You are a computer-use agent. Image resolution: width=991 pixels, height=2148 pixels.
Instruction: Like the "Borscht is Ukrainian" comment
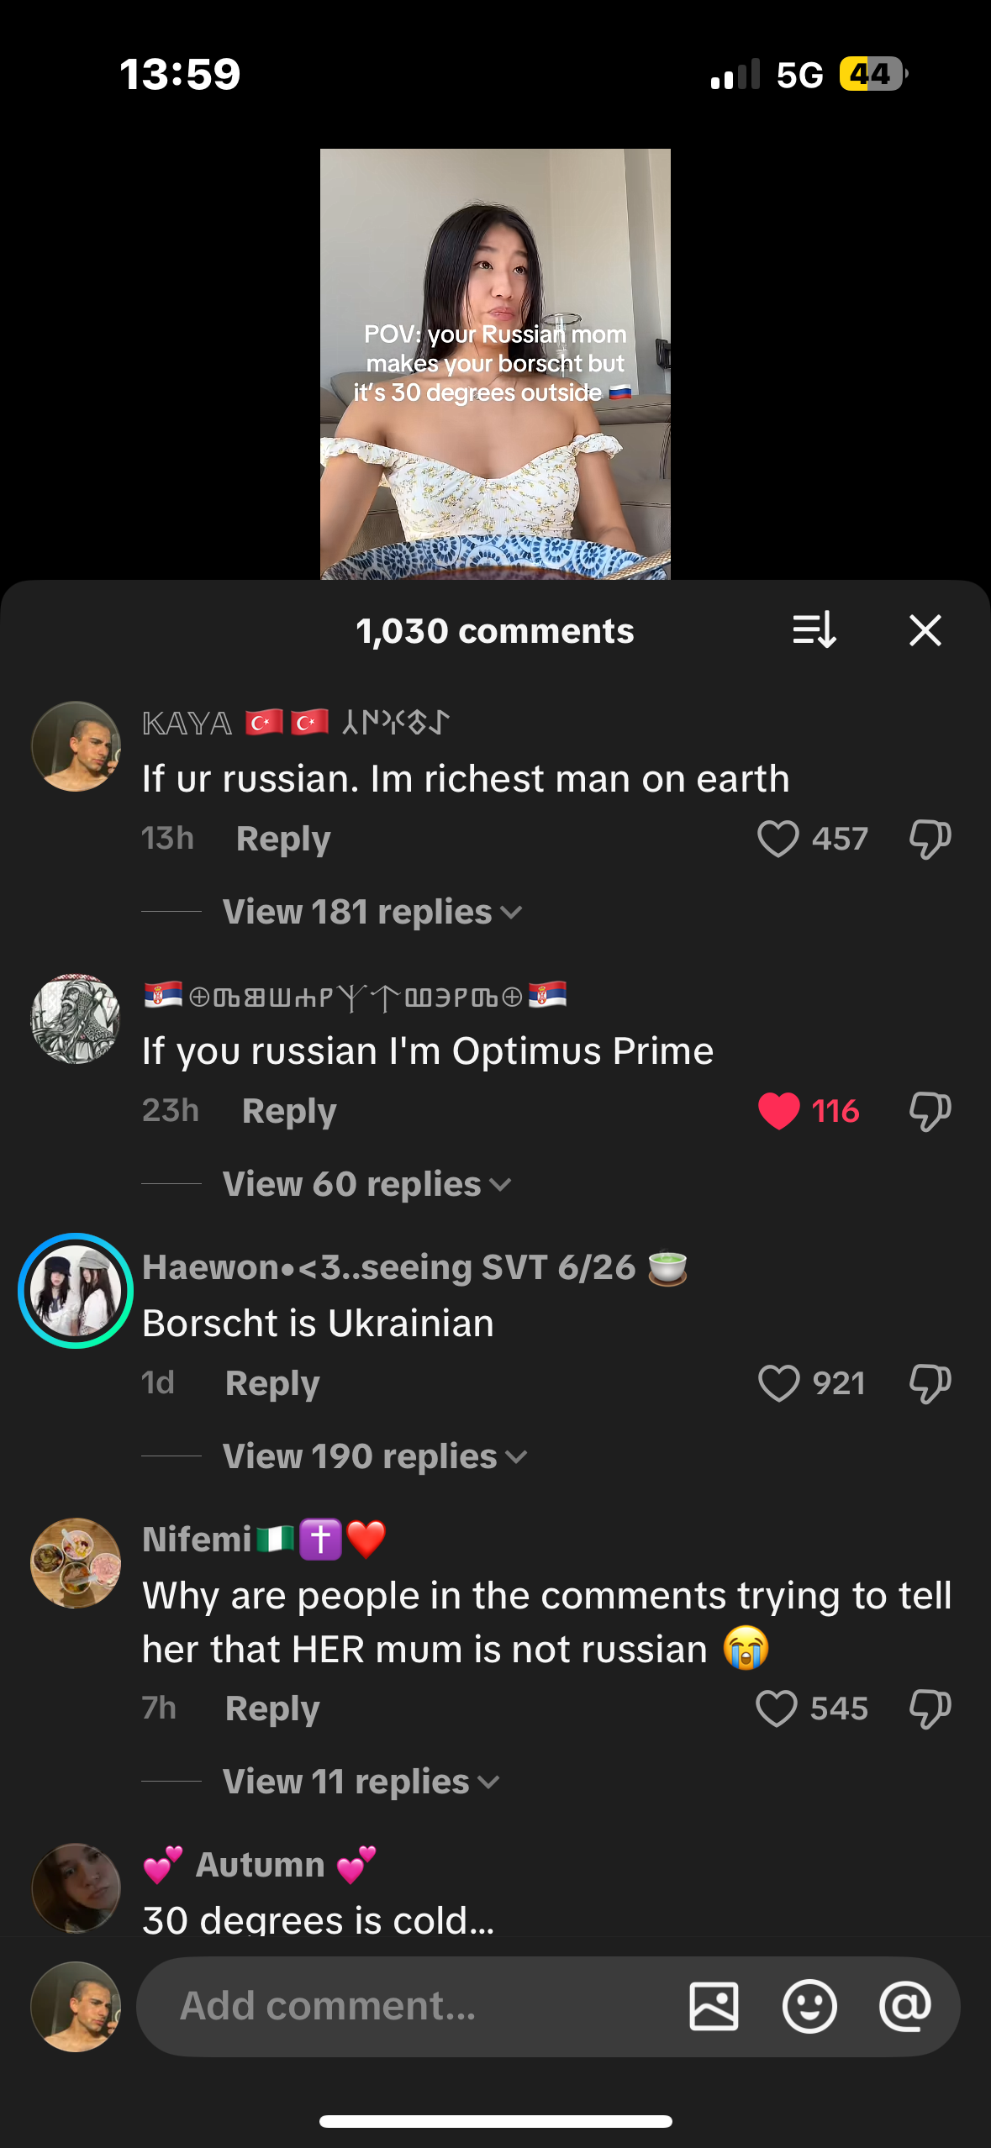tap(778, 1383)
